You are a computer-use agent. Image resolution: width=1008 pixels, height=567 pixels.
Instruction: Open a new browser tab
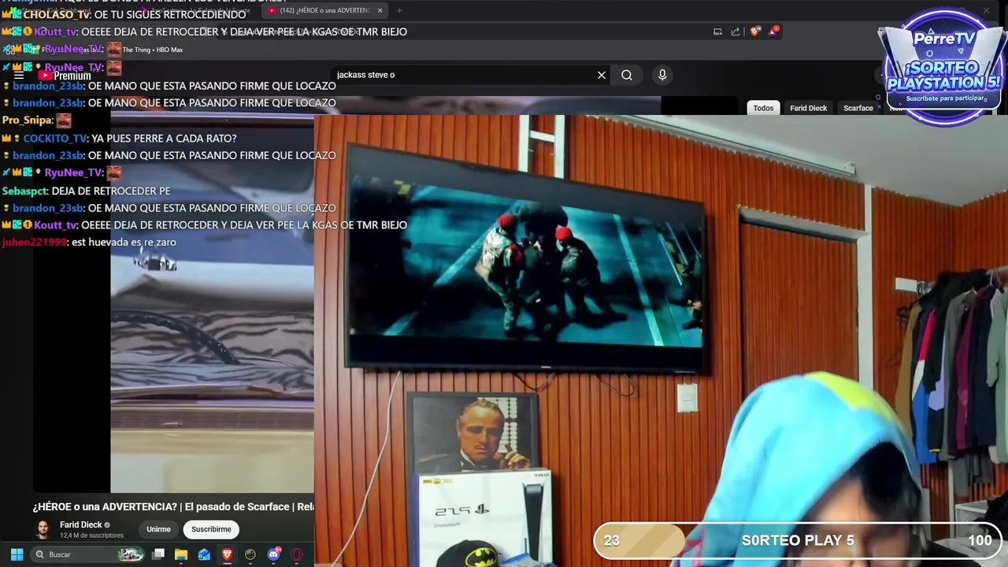pos(399,10)
